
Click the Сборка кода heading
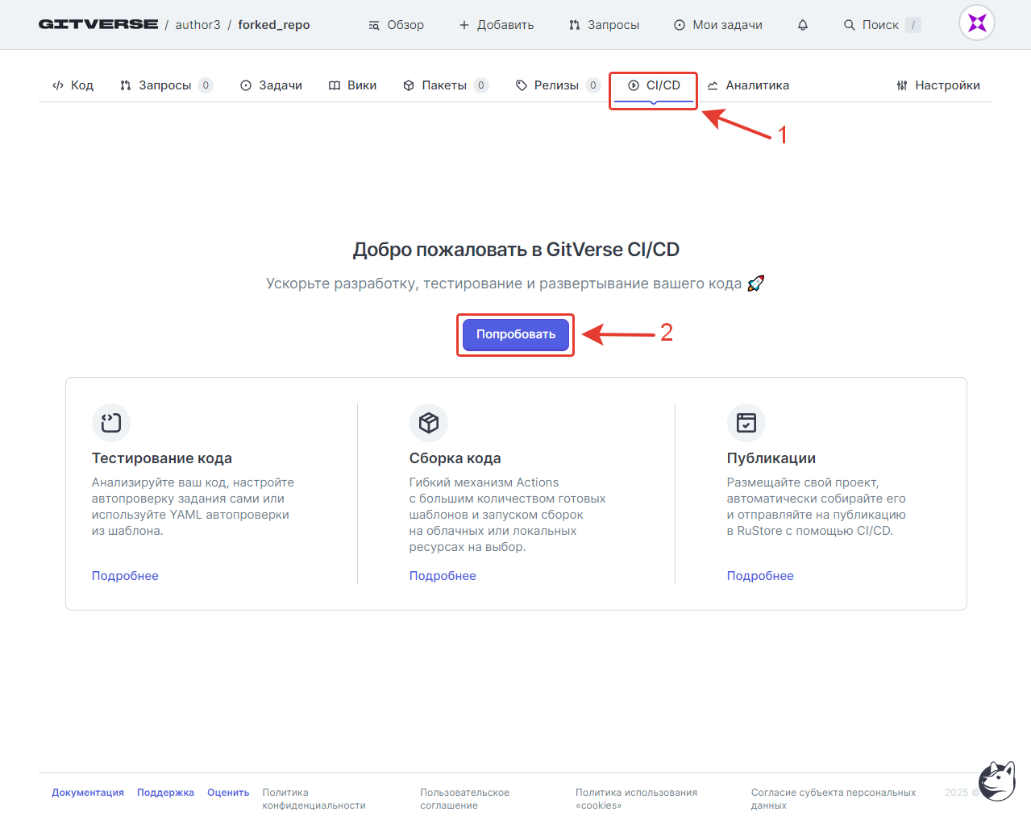point(455,458)
